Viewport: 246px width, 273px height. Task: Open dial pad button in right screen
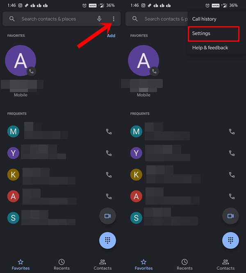tap(230, 240)
